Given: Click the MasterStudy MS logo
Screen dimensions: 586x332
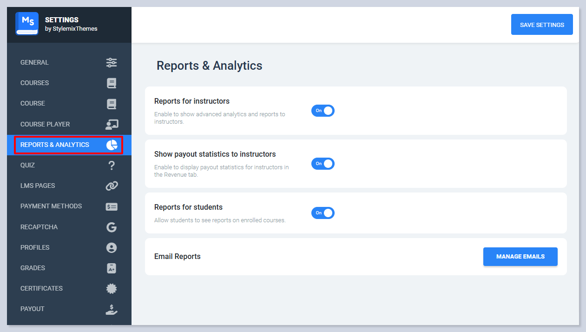Looking at the screenshot, I should click(x=27, y=24).
